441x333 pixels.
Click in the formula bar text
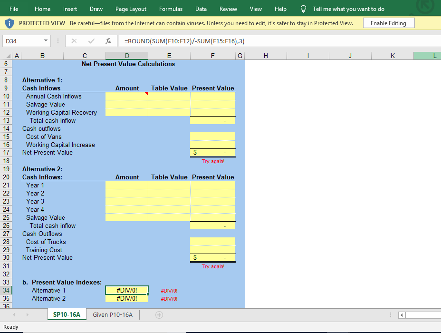coord(184,41)
